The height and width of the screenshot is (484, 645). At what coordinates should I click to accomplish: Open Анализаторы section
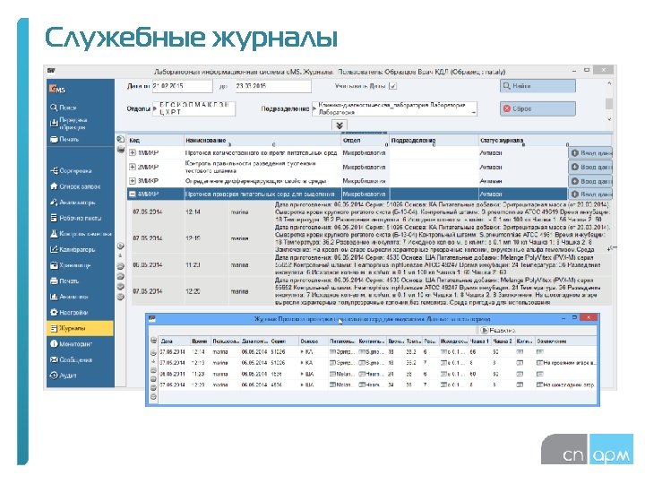(x=73, y=202)
